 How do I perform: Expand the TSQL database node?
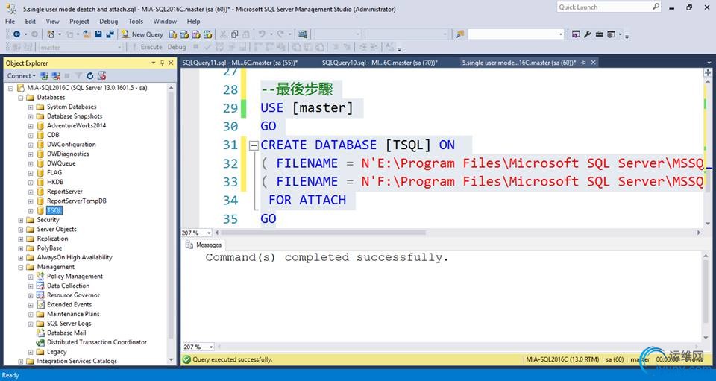31,211
